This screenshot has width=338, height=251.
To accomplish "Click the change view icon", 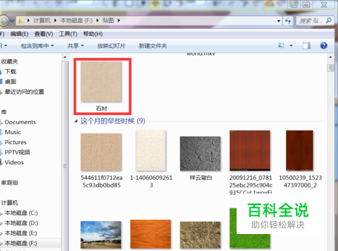I will 281,45.
